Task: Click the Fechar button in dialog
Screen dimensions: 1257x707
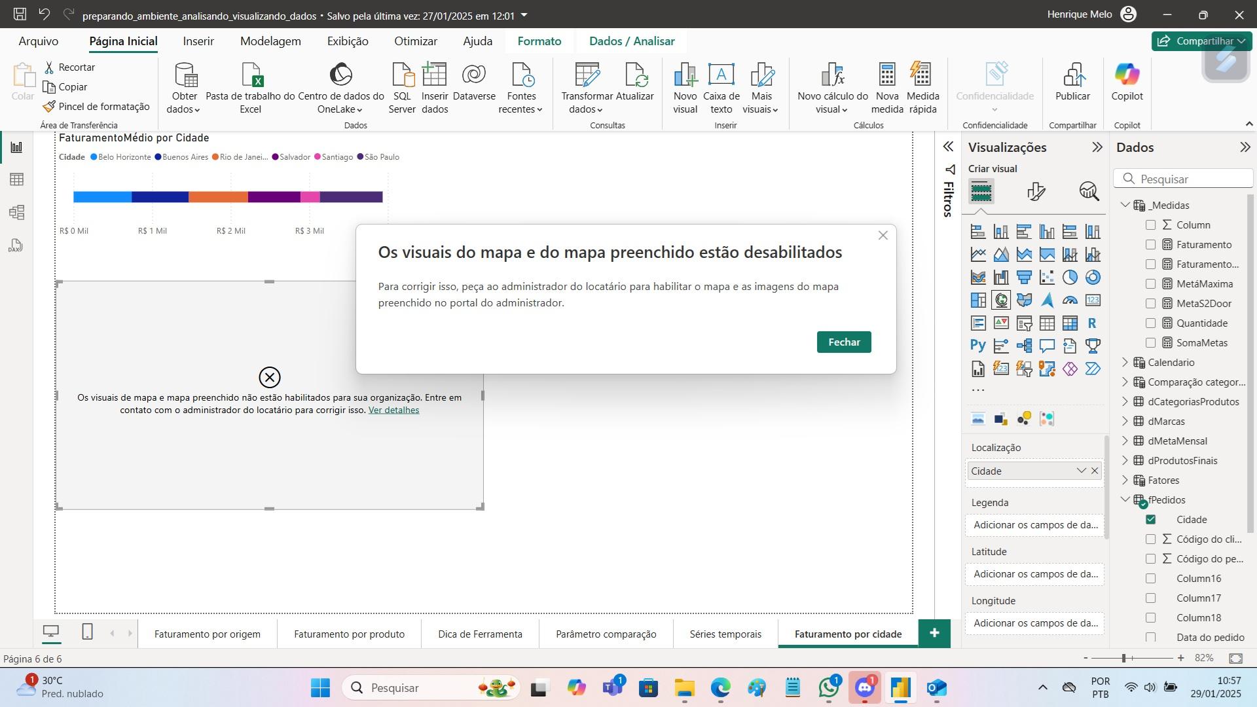Action: tap(844, 342)
